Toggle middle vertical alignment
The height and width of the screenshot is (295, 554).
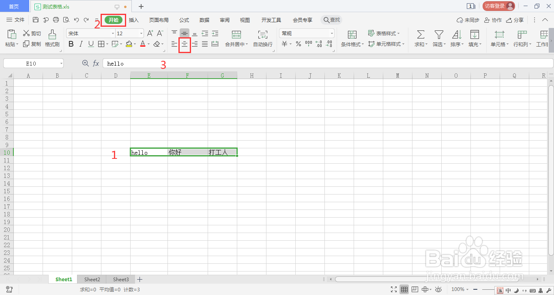185,33
